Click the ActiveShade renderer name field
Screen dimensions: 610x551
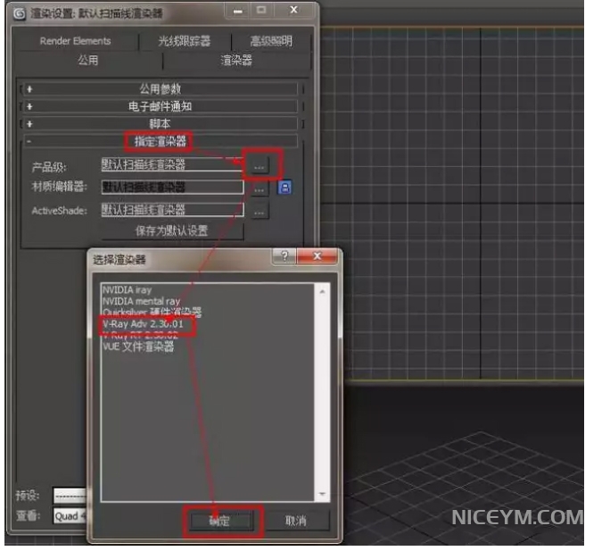[x=172, y=210]
